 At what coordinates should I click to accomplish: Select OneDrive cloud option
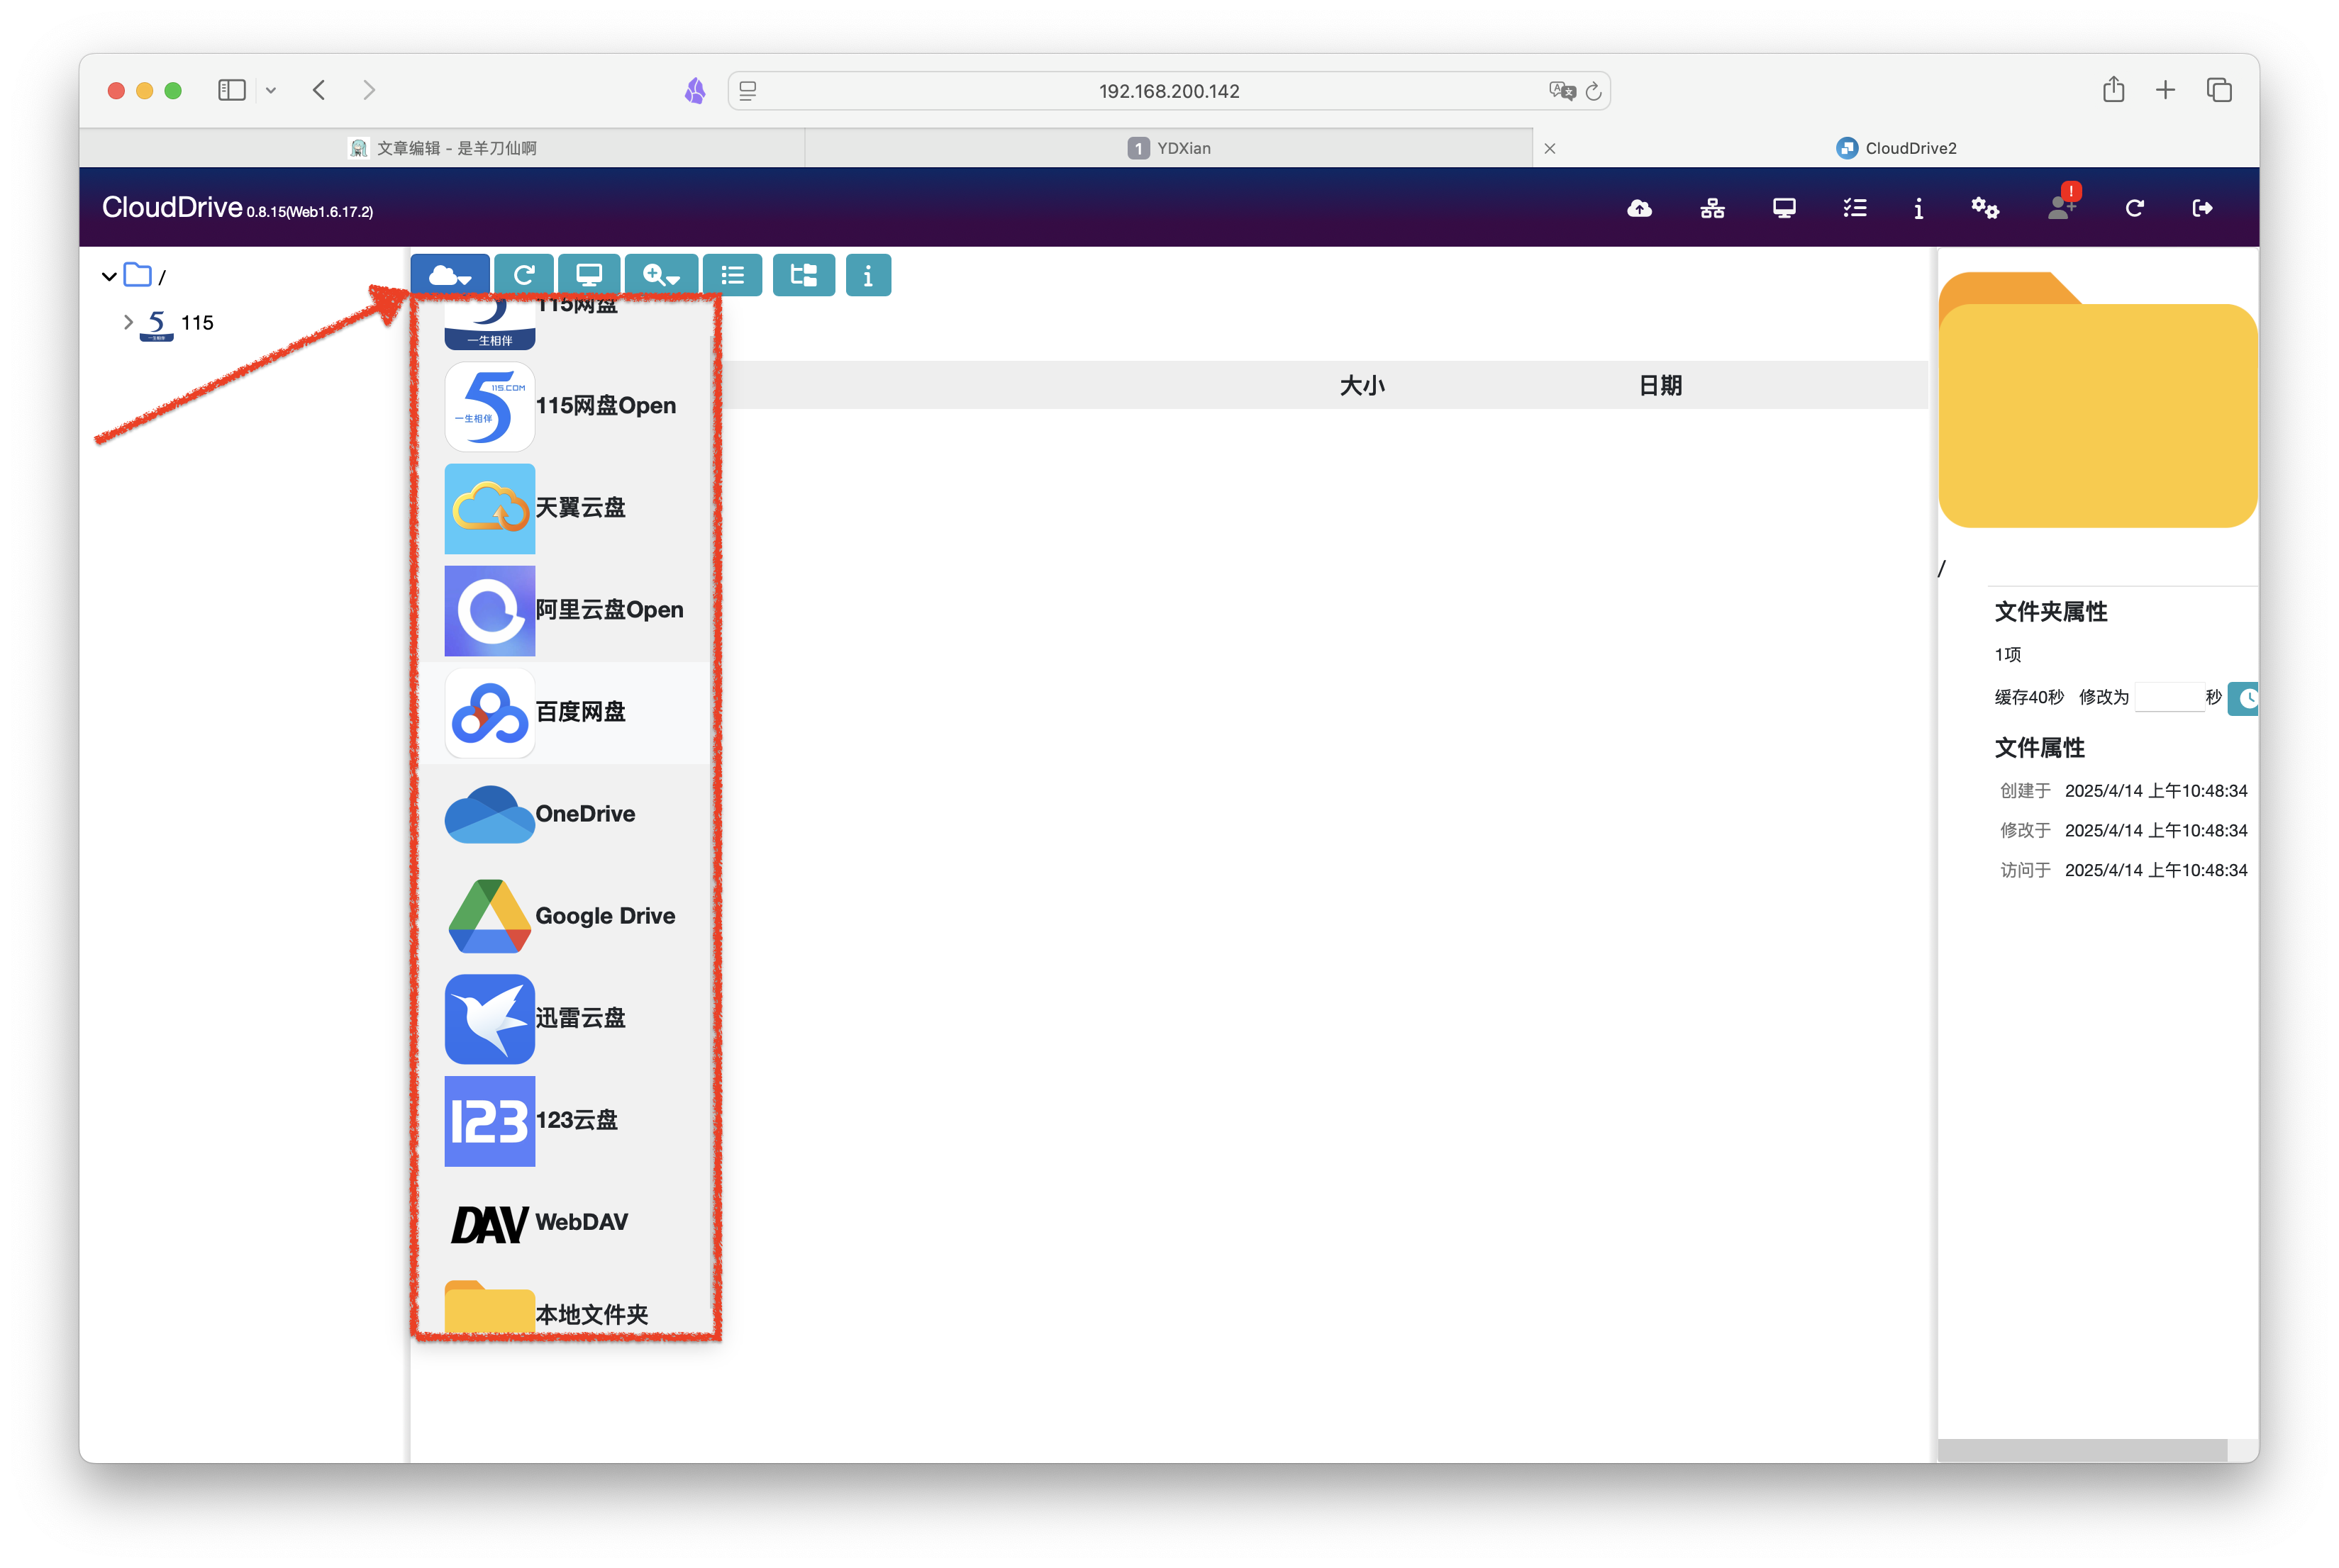pos(565,814)
